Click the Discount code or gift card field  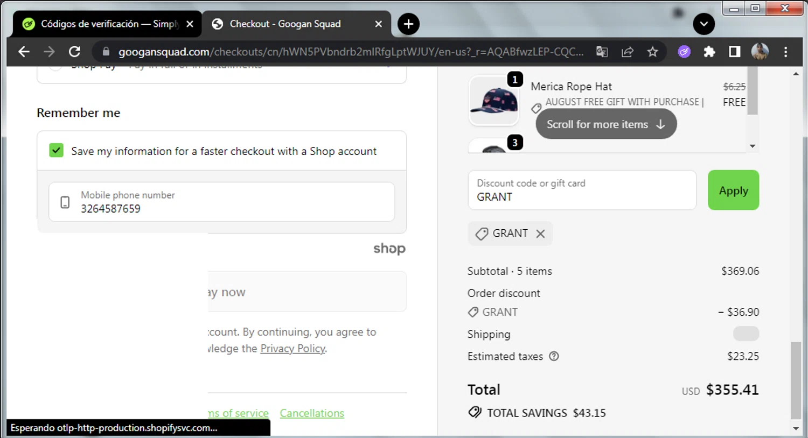coord(582,190)
